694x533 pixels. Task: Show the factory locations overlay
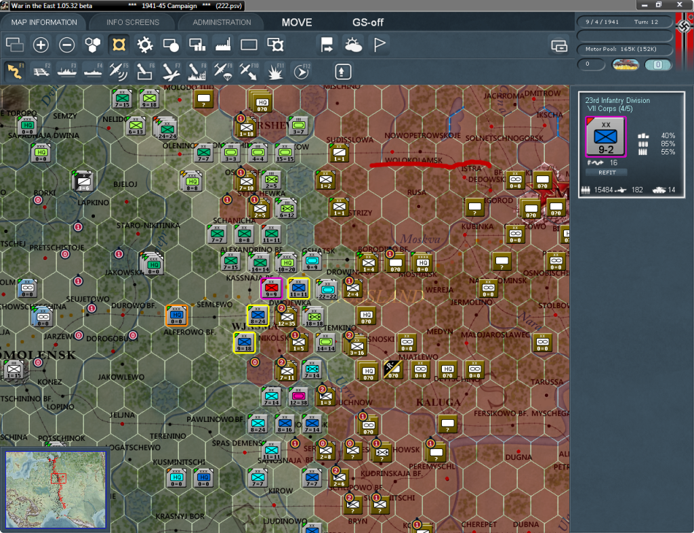click(x=223, y=45)
